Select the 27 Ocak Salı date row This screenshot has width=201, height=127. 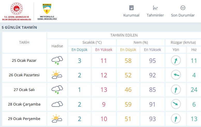pyautogui.click(x=24, y=90)
